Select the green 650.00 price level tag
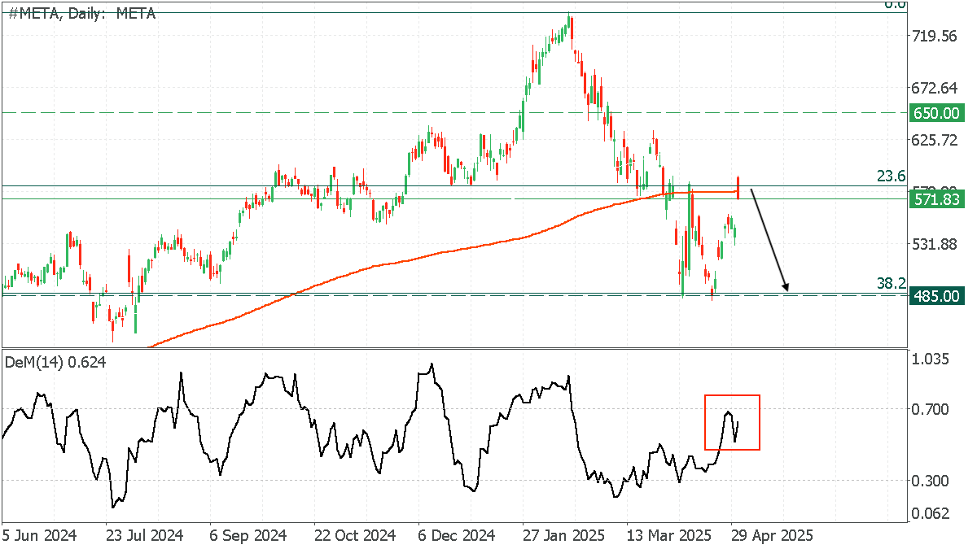The width and height of the screenshot is (977, 549). (936, 113)
